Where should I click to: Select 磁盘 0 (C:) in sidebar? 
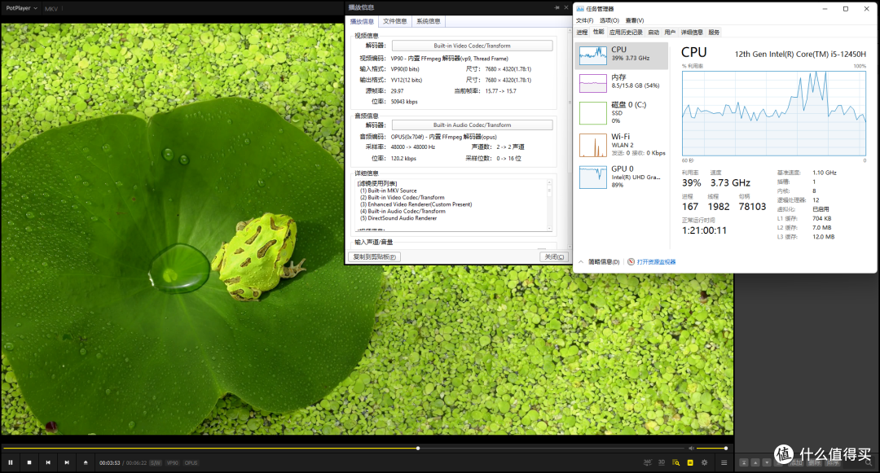point(622,112)
